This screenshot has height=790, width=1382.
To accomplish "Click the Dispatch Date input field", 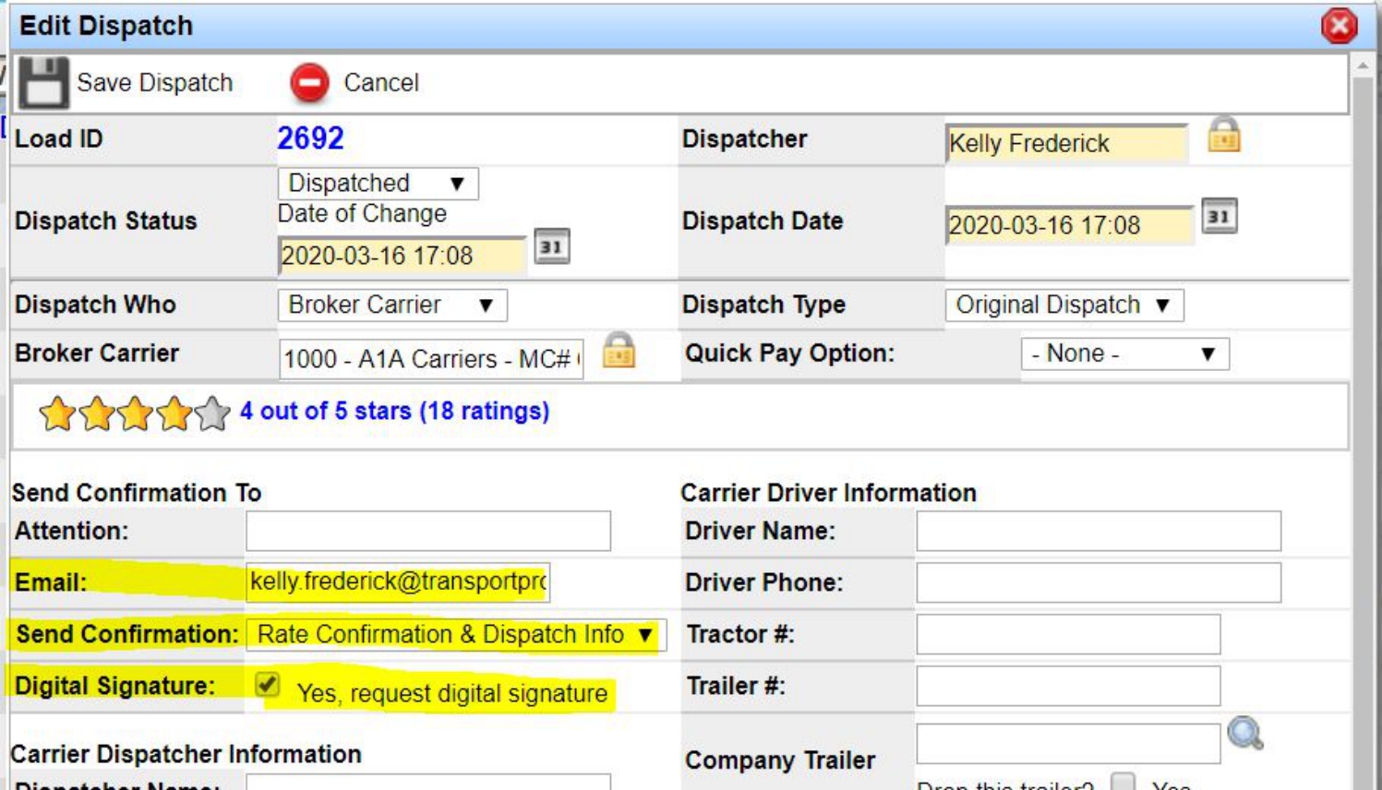I will pyautogui.click(x=1070, y=225).
